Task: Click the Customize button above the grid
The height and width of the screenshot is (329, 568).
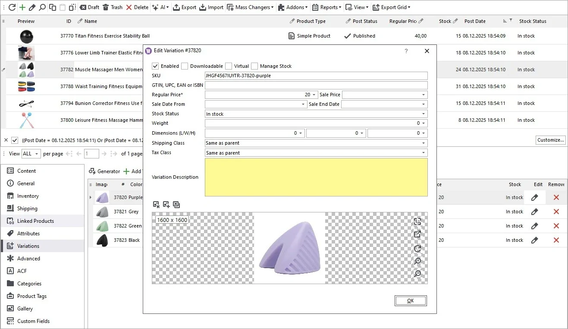Action: 550,140
